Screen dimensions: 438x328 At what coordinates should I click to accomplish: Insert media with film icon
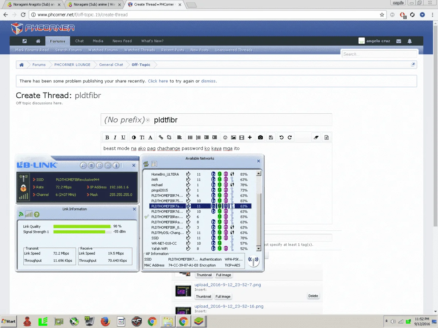point(242,137)
